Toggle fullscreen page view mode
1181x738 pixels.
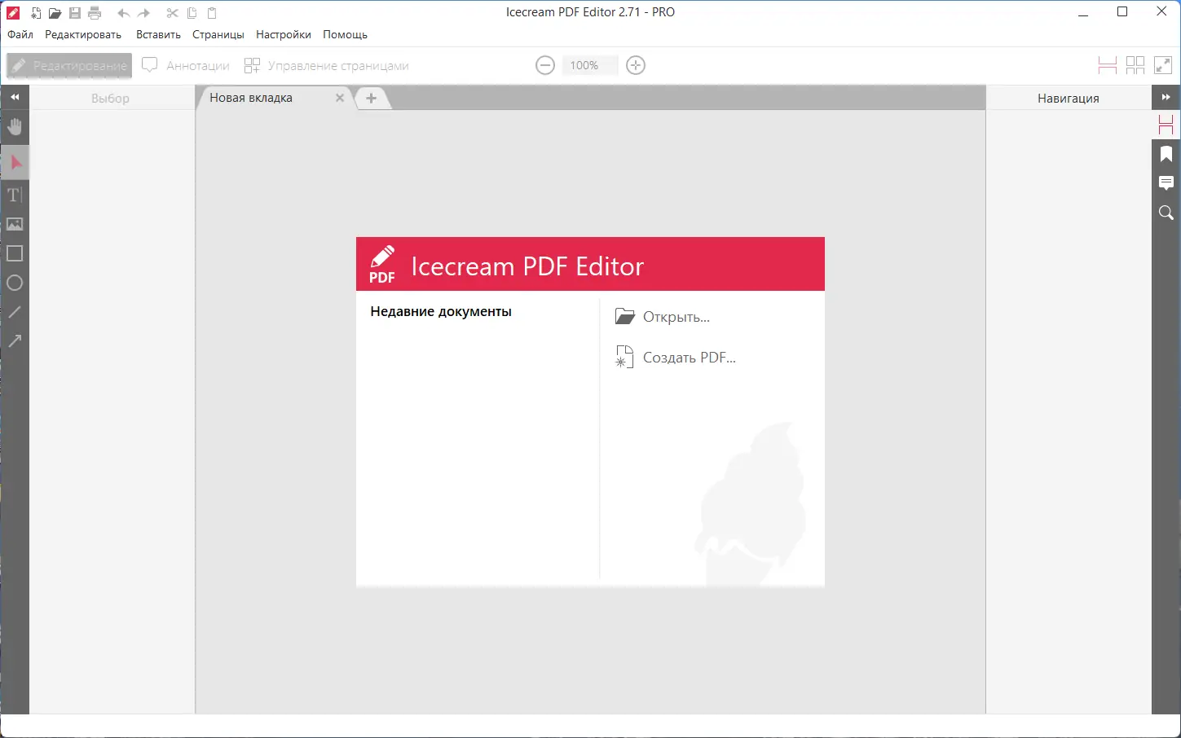point(1163,65)
